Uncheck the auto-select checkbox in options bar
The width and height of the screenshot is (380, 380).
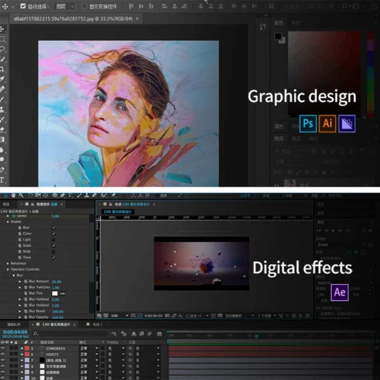(x=23, y=6)
